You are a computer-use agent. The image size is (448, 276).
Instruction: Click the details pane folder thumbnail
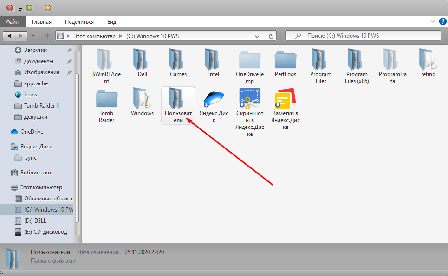[13, 258]
